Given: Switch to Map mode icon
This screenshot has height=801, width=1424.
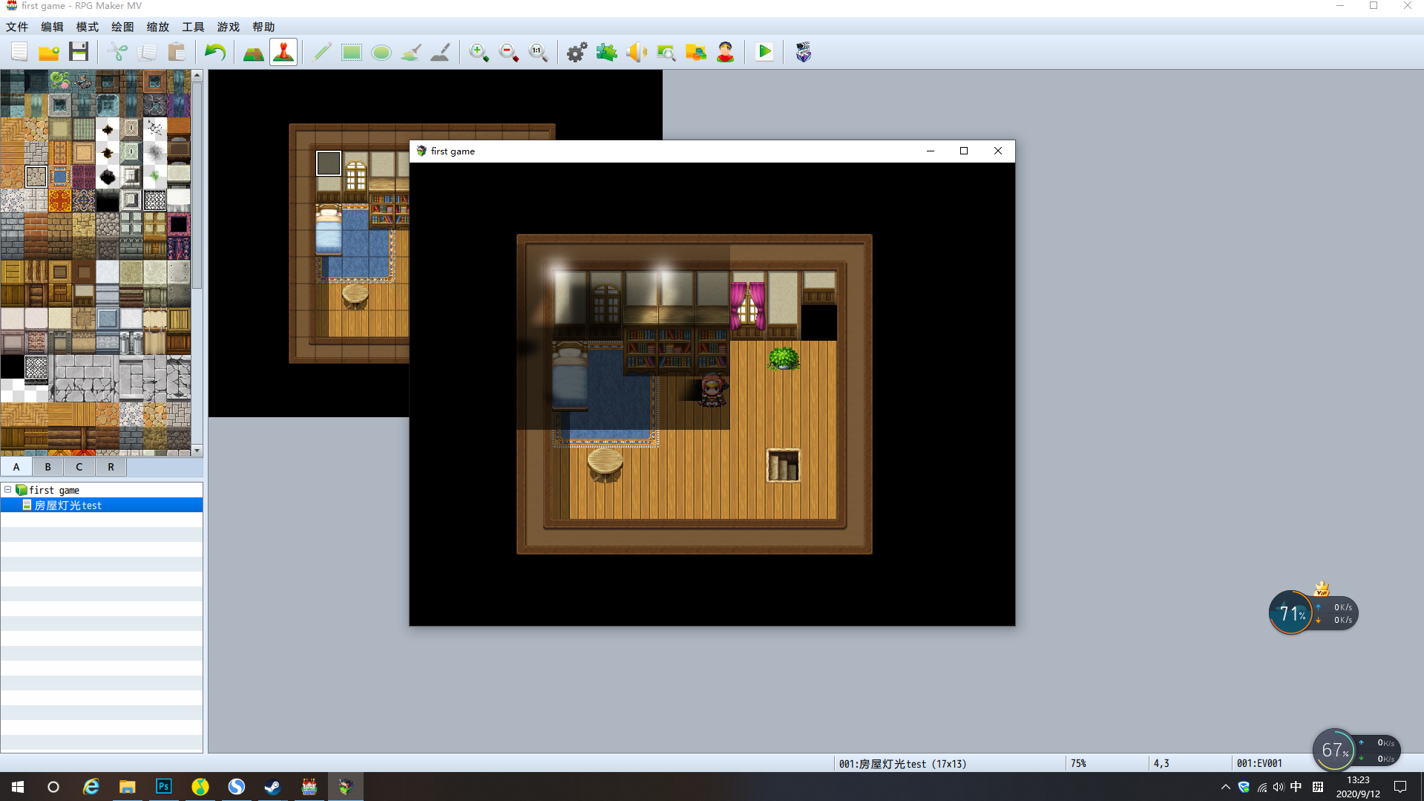Looking at the screenshot, I should (254, 52).
